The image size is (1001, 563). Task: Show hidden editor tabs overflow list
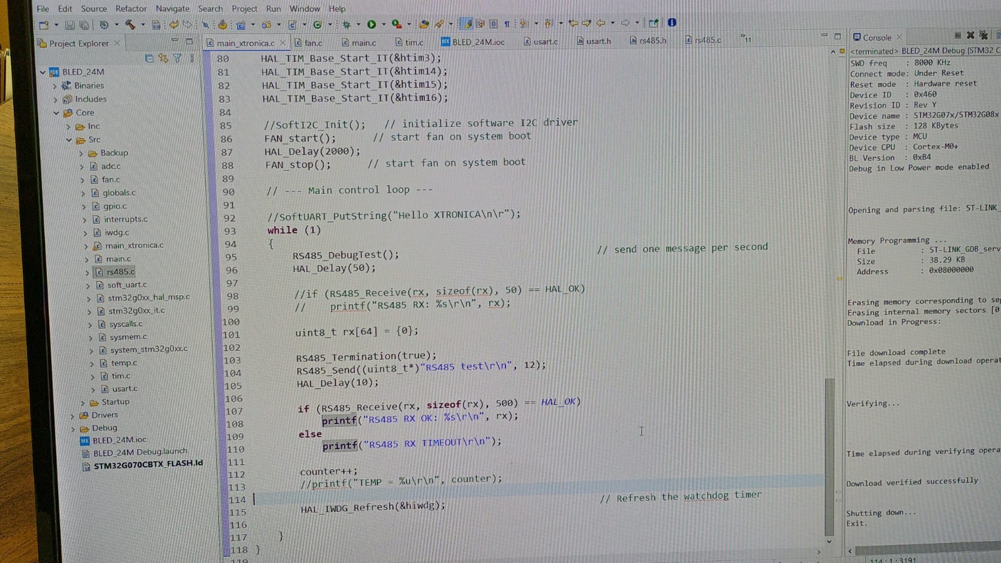pyautogui.click(x=746, y=39)
